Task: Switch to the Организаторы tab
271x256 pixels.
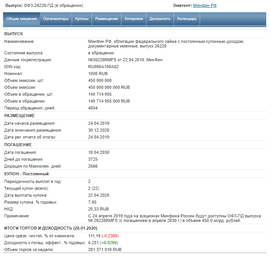Action: tap(56, 19)
